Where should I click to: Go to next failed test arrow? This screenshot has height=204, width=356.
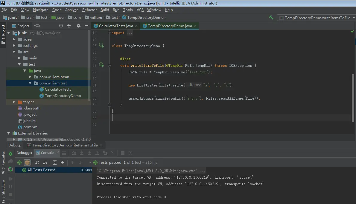click(x=80, y=162)
